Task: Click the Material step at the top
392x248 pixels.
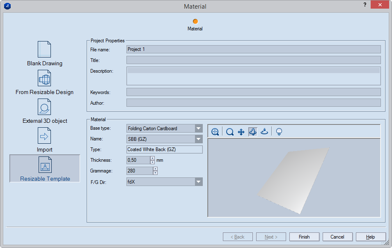Action: 195,21
